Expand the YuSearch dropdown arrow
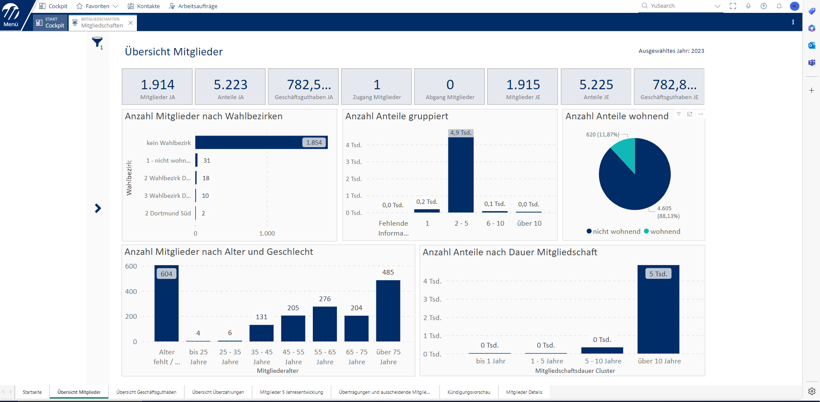The image size is (820, 402). coord(717,6)
